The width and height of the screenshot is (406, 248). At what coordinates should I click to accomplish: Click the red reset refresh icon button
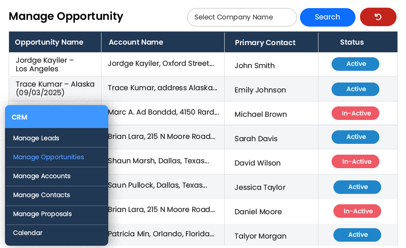[x=378, y=17]
